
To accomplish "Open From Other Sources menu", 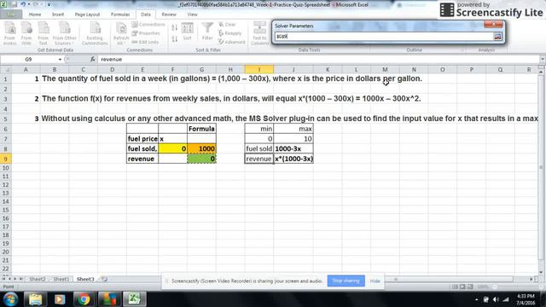I will (x=65, y=34).
